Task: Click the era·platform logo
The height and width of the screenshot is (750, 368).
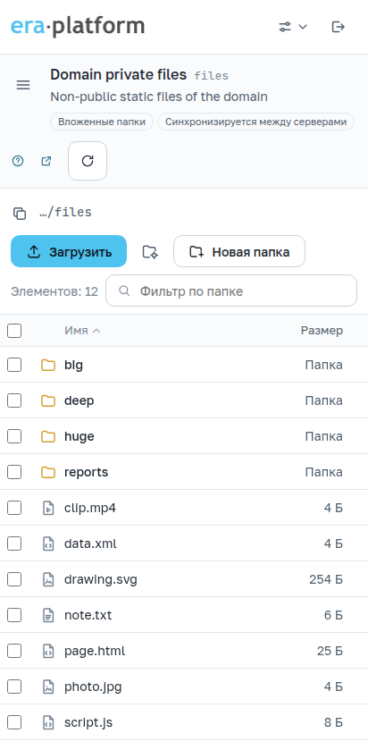Action: (78, 26)
